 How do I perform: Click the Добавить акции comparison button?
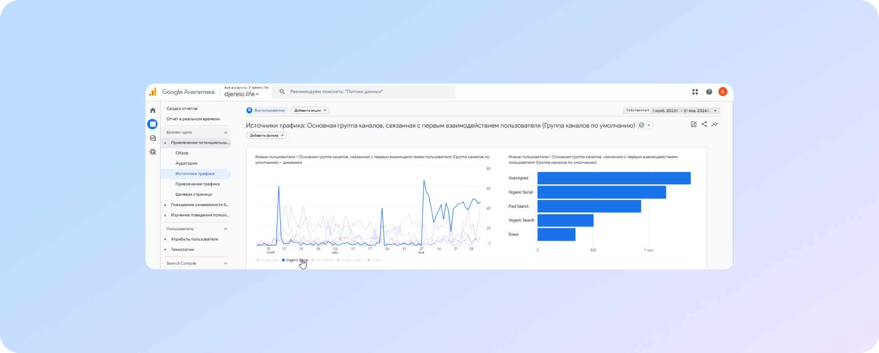pos(310,110)
